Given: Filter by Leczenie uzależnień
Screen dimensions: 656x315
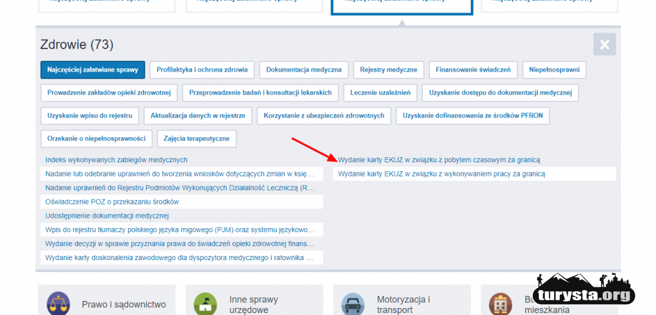Looking at the screenshot, I should coord(381,93).
